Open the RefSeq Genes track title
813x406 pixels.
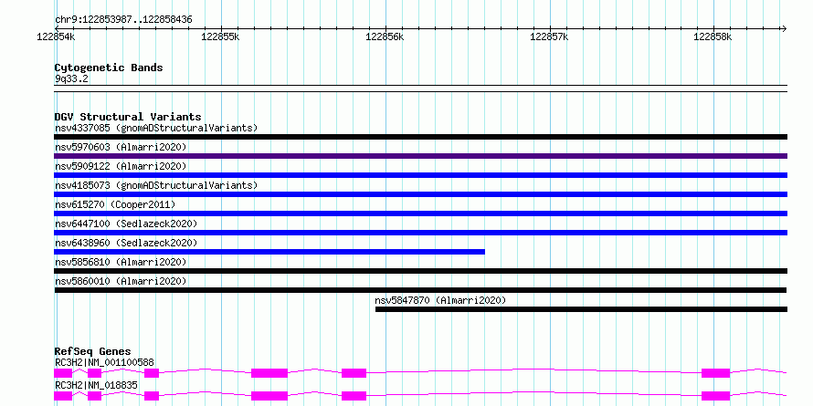tap(92, 352)
